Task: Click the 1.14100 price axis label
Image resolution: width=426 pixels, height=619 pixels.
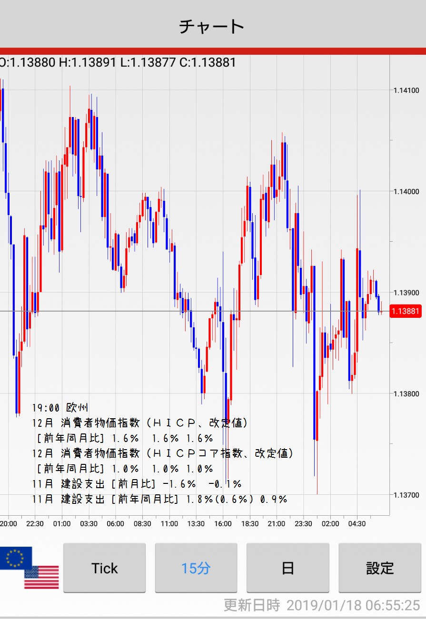Action: (x=406, y=90)
